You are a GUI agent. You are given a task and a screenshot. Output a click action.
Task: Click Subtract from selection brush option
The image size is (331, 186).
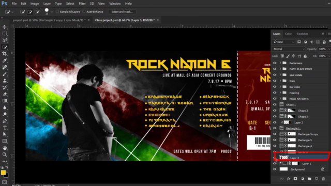(37, 12)
